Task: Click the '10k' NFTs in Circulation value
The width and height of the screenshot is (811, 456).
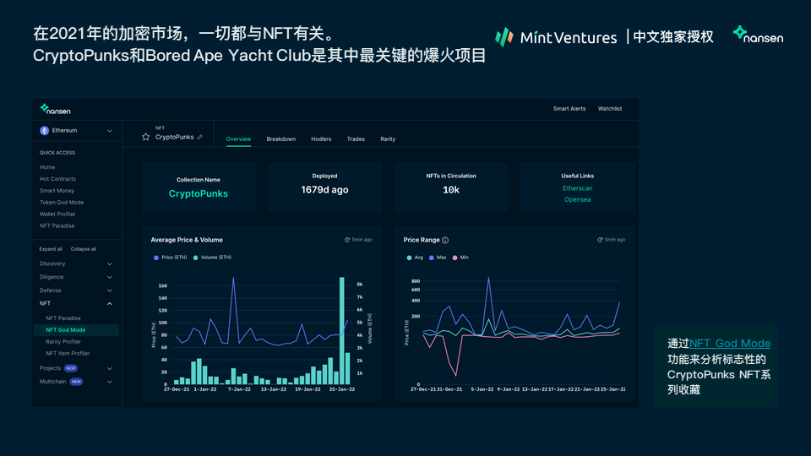Action: pos(451,190)
